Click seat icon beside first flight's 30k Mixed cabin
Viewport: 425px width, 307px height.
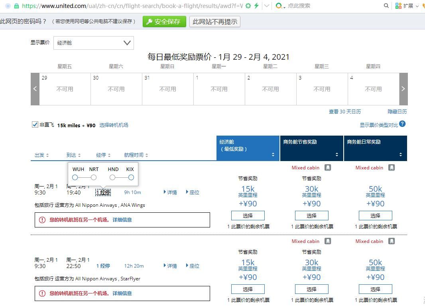[x=328, y=167]
